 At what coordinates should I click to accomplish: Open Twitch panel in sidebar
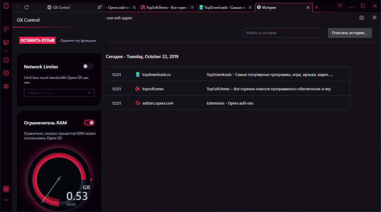coord(6,43)
